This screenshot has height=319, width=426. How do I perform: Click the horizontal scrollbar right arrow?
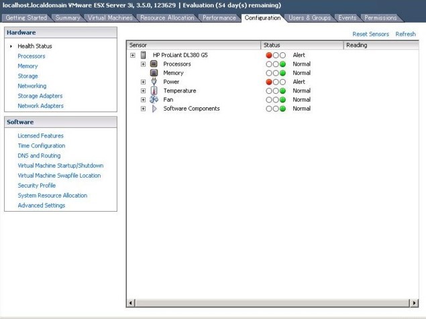click(414, 303)
